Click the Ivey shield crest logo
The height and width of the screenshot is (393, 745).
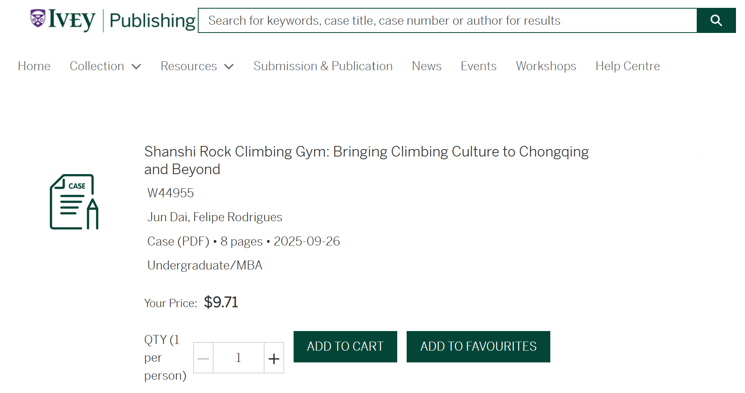pyautogui.click(x=38, y=18)
